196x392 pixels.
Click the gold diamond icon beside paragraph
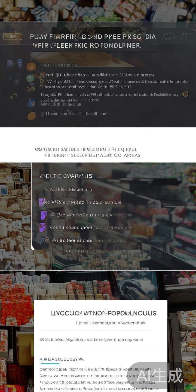coord(185,94)
